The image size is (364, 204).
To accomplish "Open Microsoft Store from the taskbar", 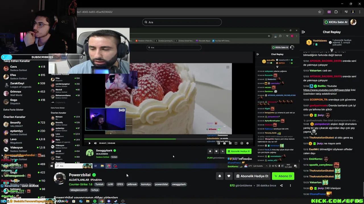I will coord(74,201).
